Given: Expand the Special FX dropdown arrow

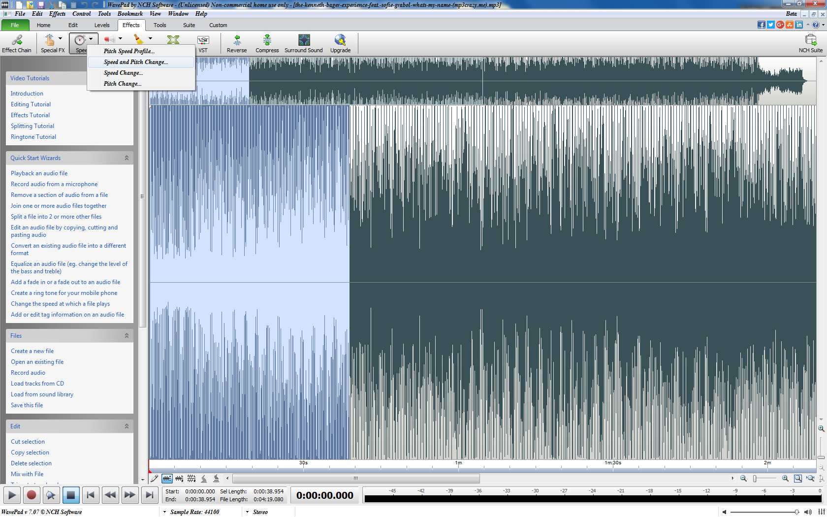Looking at the screenshot, I should click(61, 38).
